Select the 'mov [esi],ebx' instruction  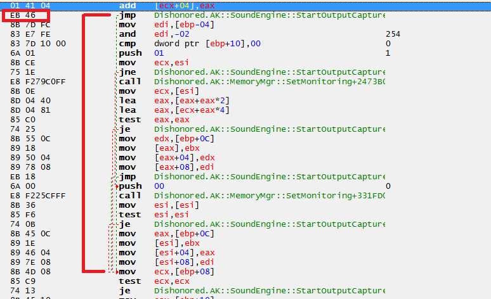click(x=159, y=243)
